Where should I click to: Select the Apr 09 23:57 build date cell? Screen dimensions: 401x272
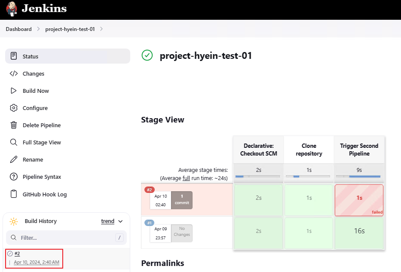[x=161, y=233]
